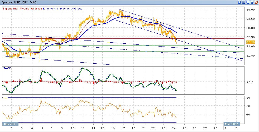Viewport: 259px width, 132px height.
Task: Click the 40 RSI axis level
Action: click(248, 114)
